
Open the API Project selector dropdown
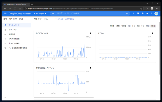click(40, 13)
